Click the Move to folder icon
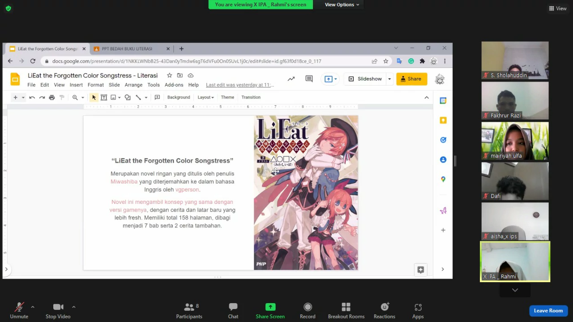The height and width of the screenshot is (322, 573). [180, 75]
